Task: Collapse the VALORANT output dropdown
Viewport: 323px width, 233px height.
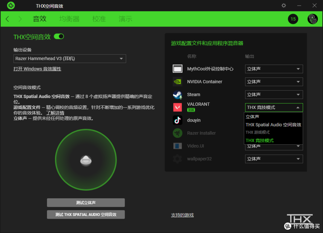Action: pos(274,108)
